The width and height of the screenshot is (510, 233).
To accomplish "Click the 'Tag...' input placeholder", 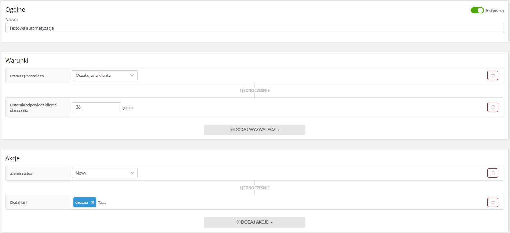I will pos(102,202).
